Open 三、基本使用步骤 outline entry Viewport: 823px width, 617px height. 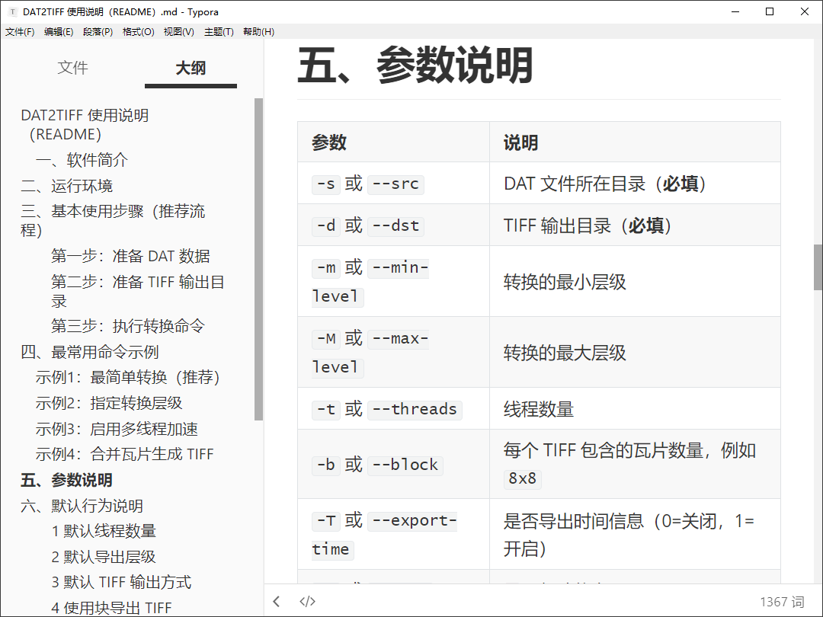pyautogui.click(x=113, y=220)
